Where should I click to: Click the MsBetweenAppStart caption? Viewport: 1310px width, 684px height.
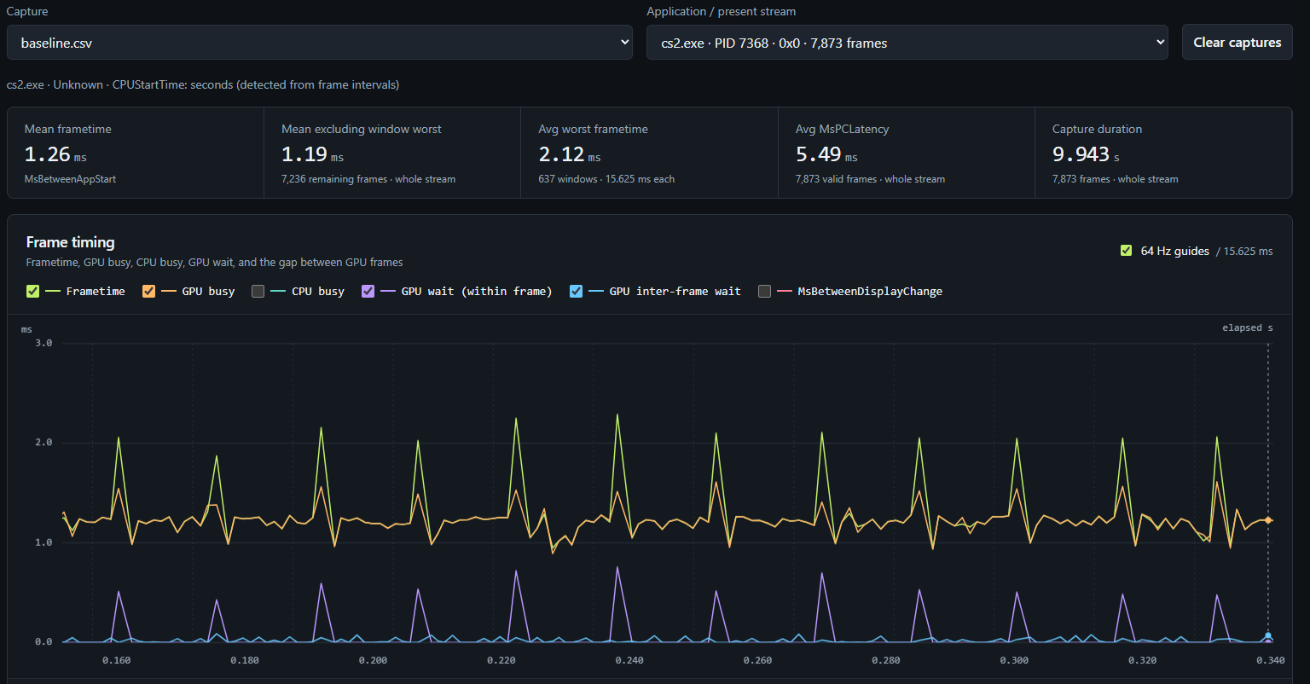click(x=70, y=179)
